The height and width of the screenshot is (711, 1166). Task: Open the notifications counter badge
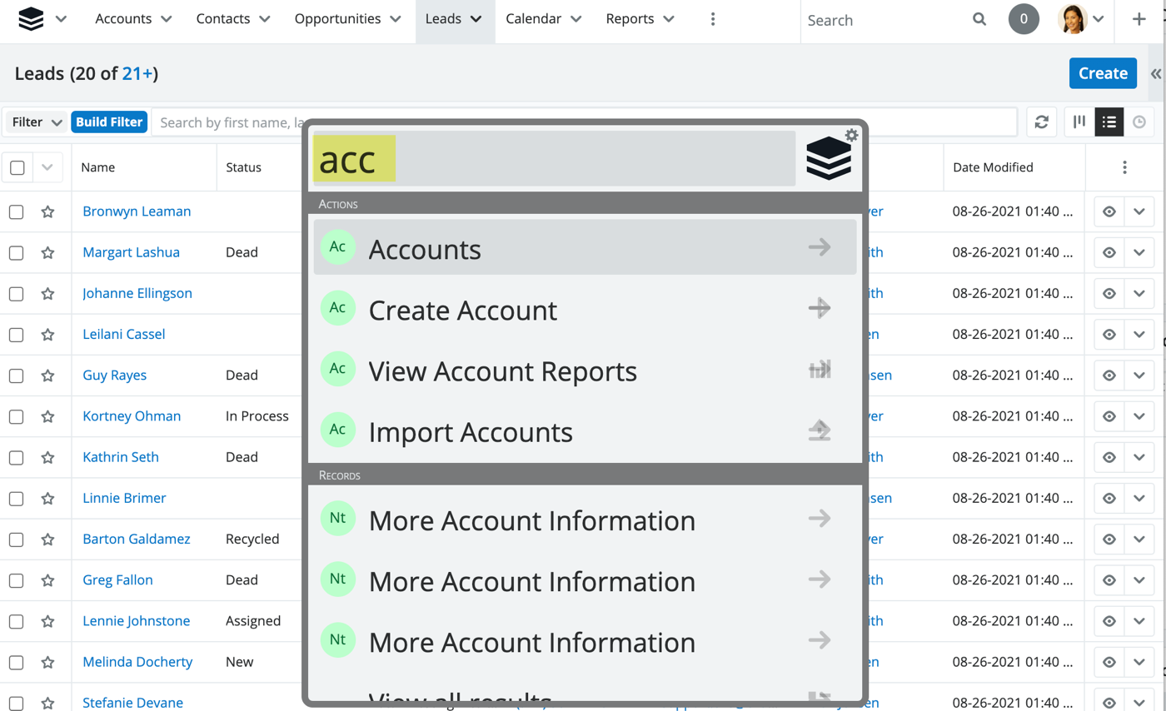(x=1024, y=19)
